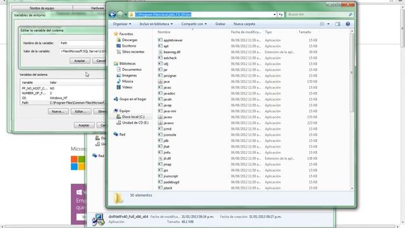Viewport: 405px width, 228px height.
Task: Open Unidad de CD (E:)
Action: (135, 122)
